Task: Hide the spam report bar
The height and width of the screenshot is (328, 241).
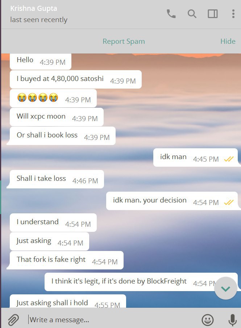Action: pos(228,41)
